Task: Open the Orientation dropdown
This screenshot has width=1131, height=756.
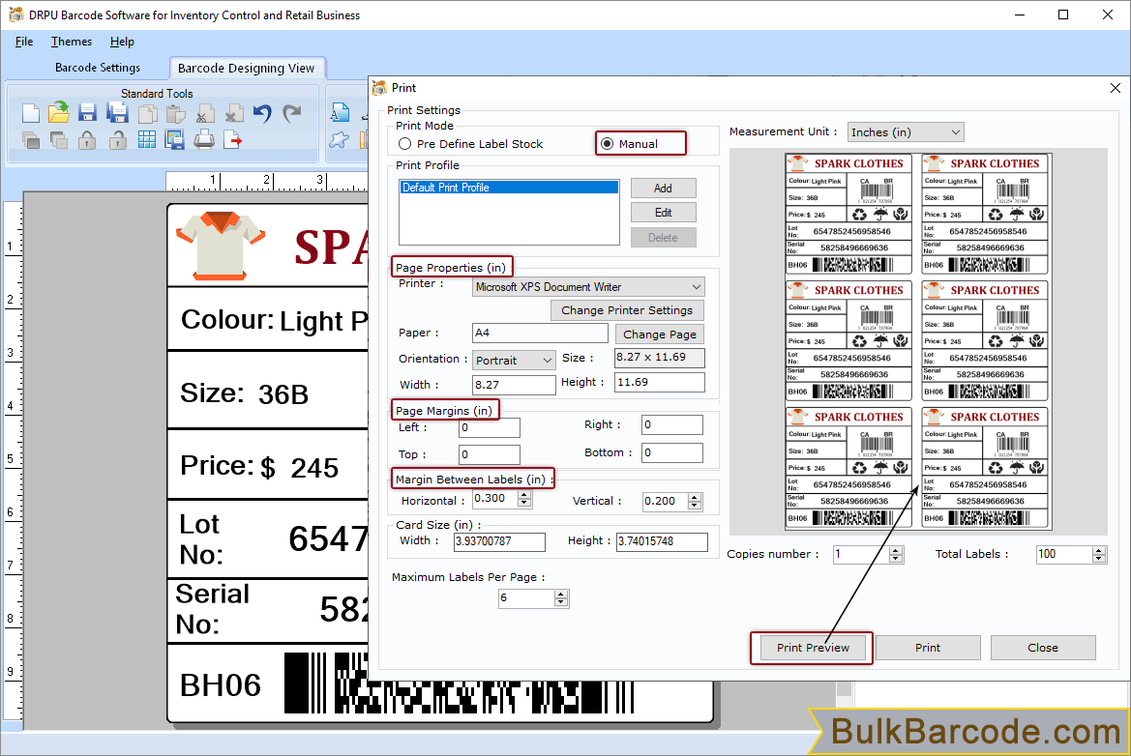Action: click(547, 361)
